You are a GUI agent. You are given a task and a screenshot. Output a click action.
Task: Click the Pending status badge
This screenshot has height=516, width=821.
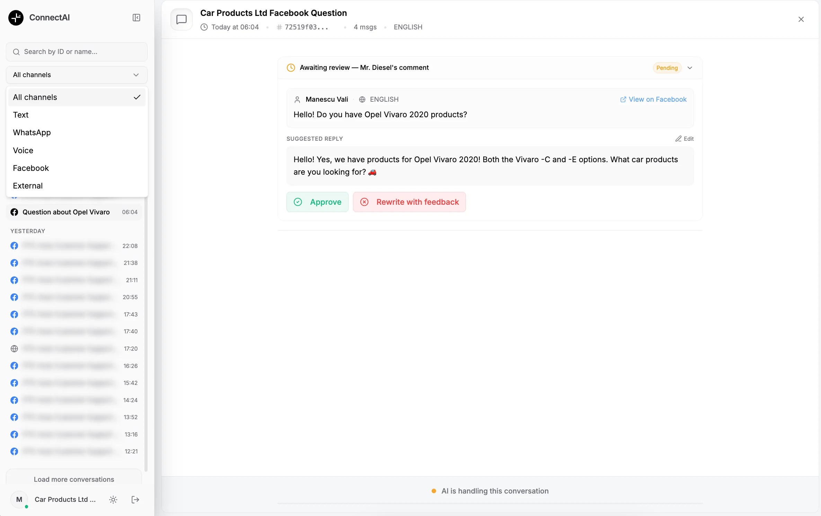(667, 68)
